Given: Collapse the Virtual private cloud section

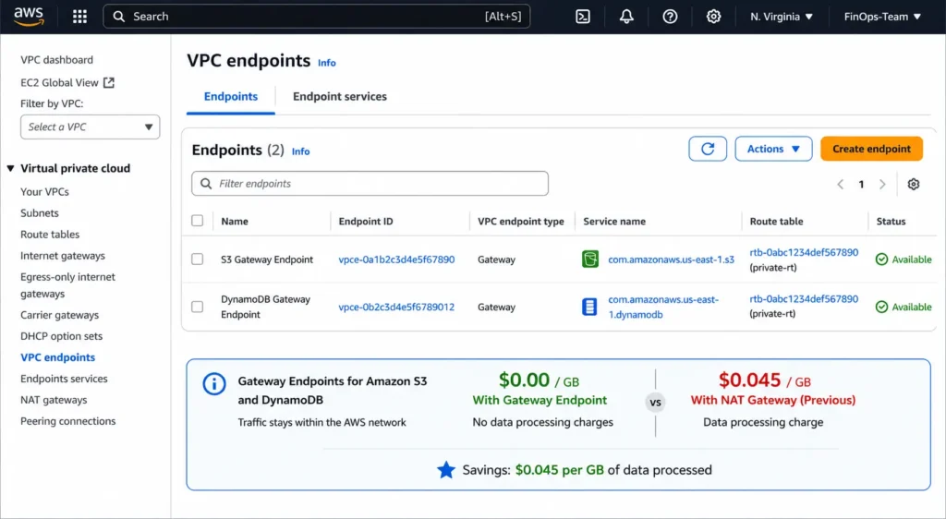Looking at the screenshot, I should coord(11,168).
